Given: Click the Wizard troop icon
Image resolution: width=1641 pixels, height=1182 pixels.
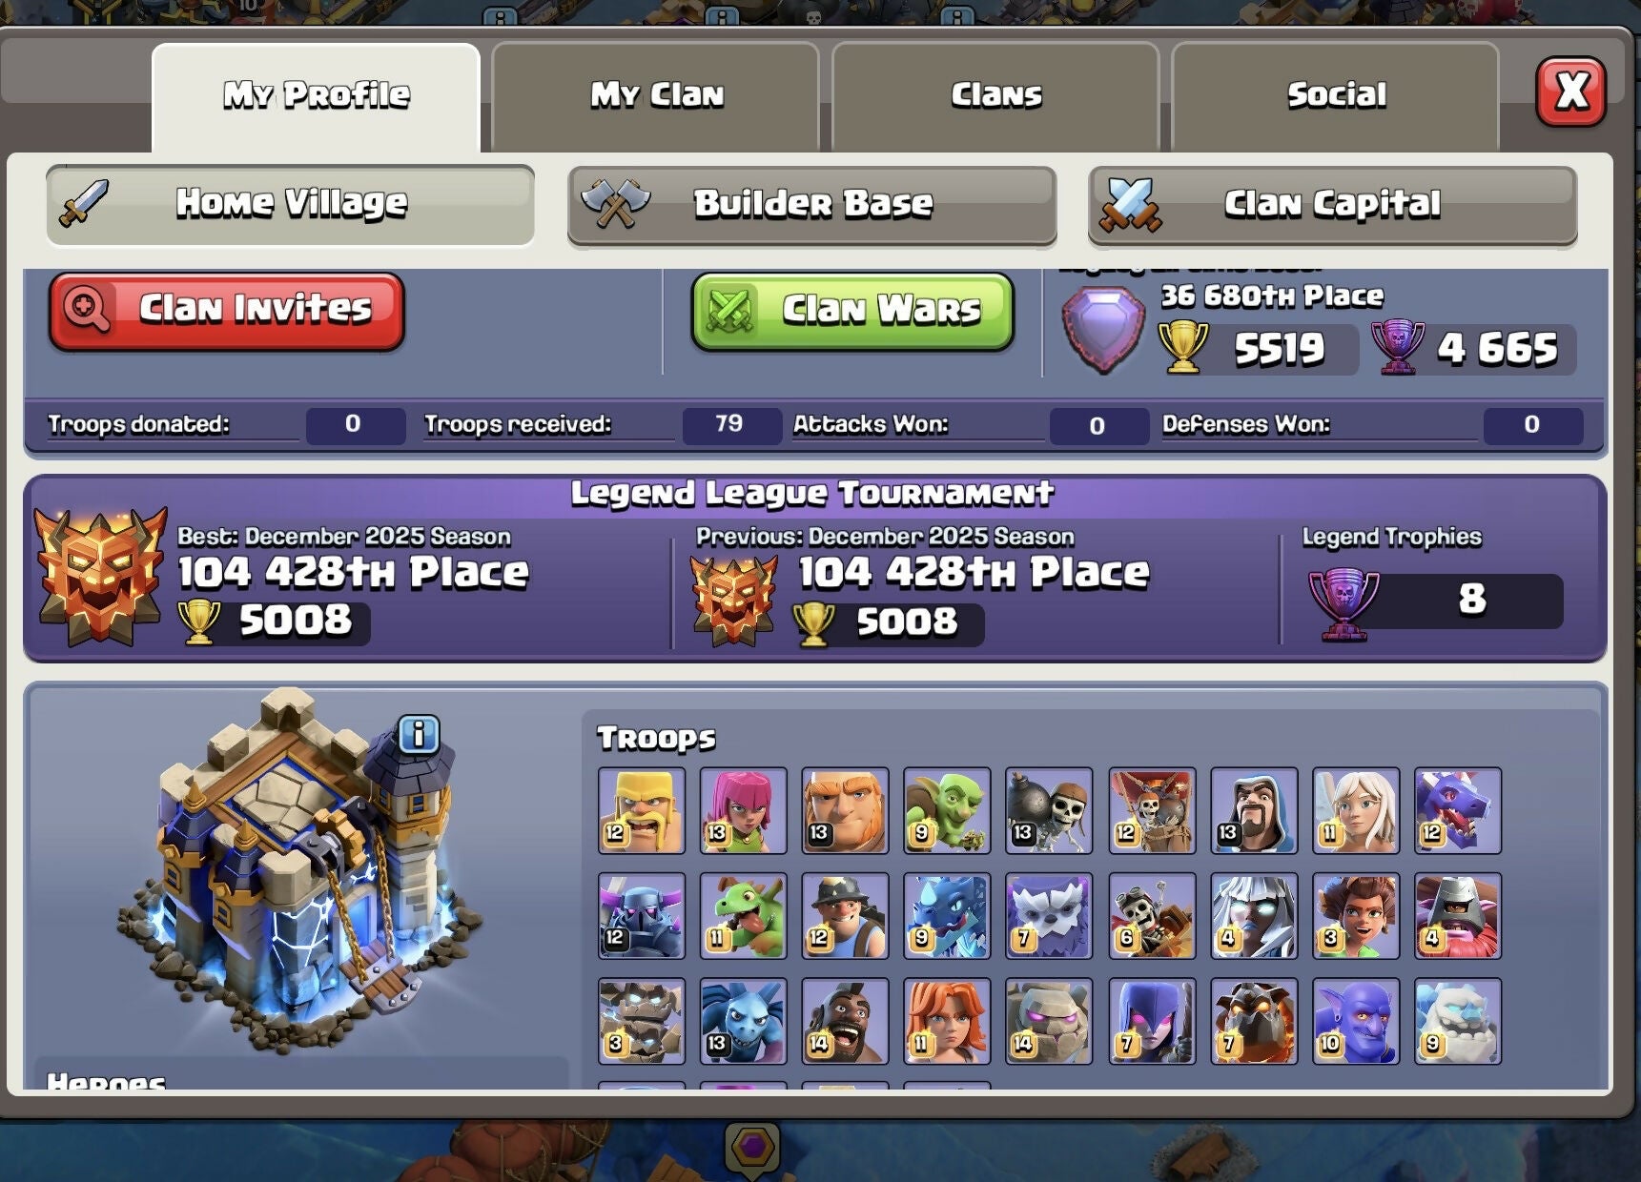Looking at the screenshot, I should click(1254, 810).
